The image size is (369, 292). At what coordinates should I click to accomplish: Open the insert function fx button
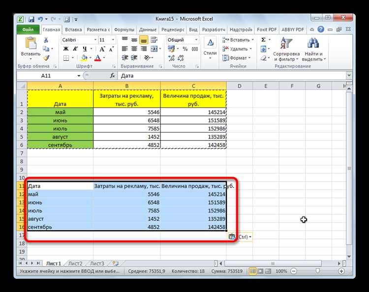(113, 76)
